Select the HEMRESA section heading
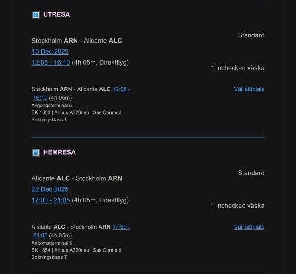This screenshot has height=274, width=296. coord(59,153)
